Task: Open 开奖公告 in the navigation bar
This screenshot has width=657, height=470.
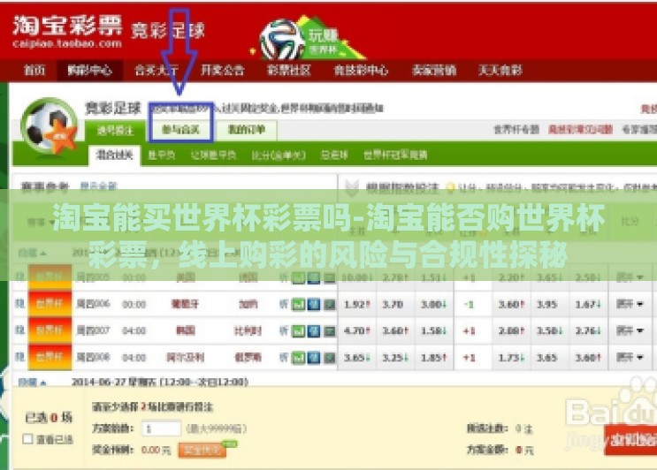Action: pyautogui.click(x=222, y=71)
